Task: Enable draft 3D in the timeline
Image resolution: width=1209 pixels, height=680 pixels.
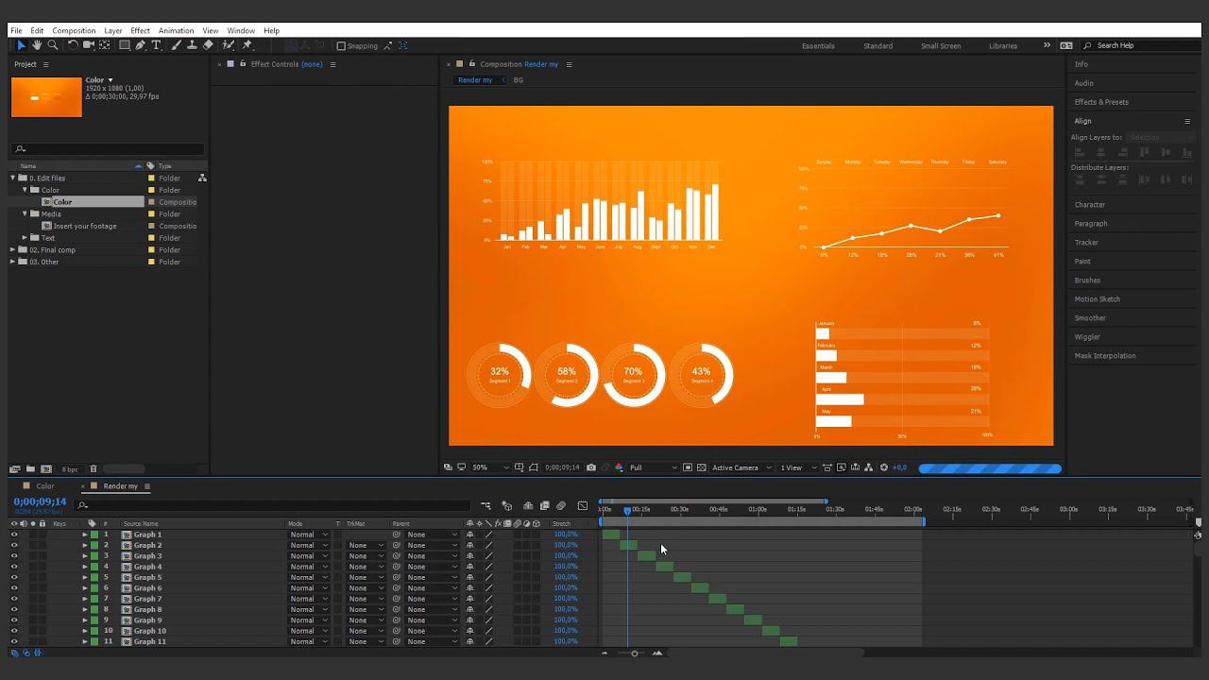Action: click(506, 506)
